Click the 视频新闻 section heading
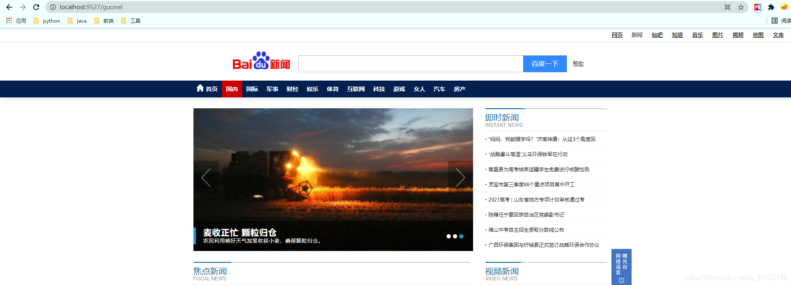791x285 pixels. tap(502, 271)
